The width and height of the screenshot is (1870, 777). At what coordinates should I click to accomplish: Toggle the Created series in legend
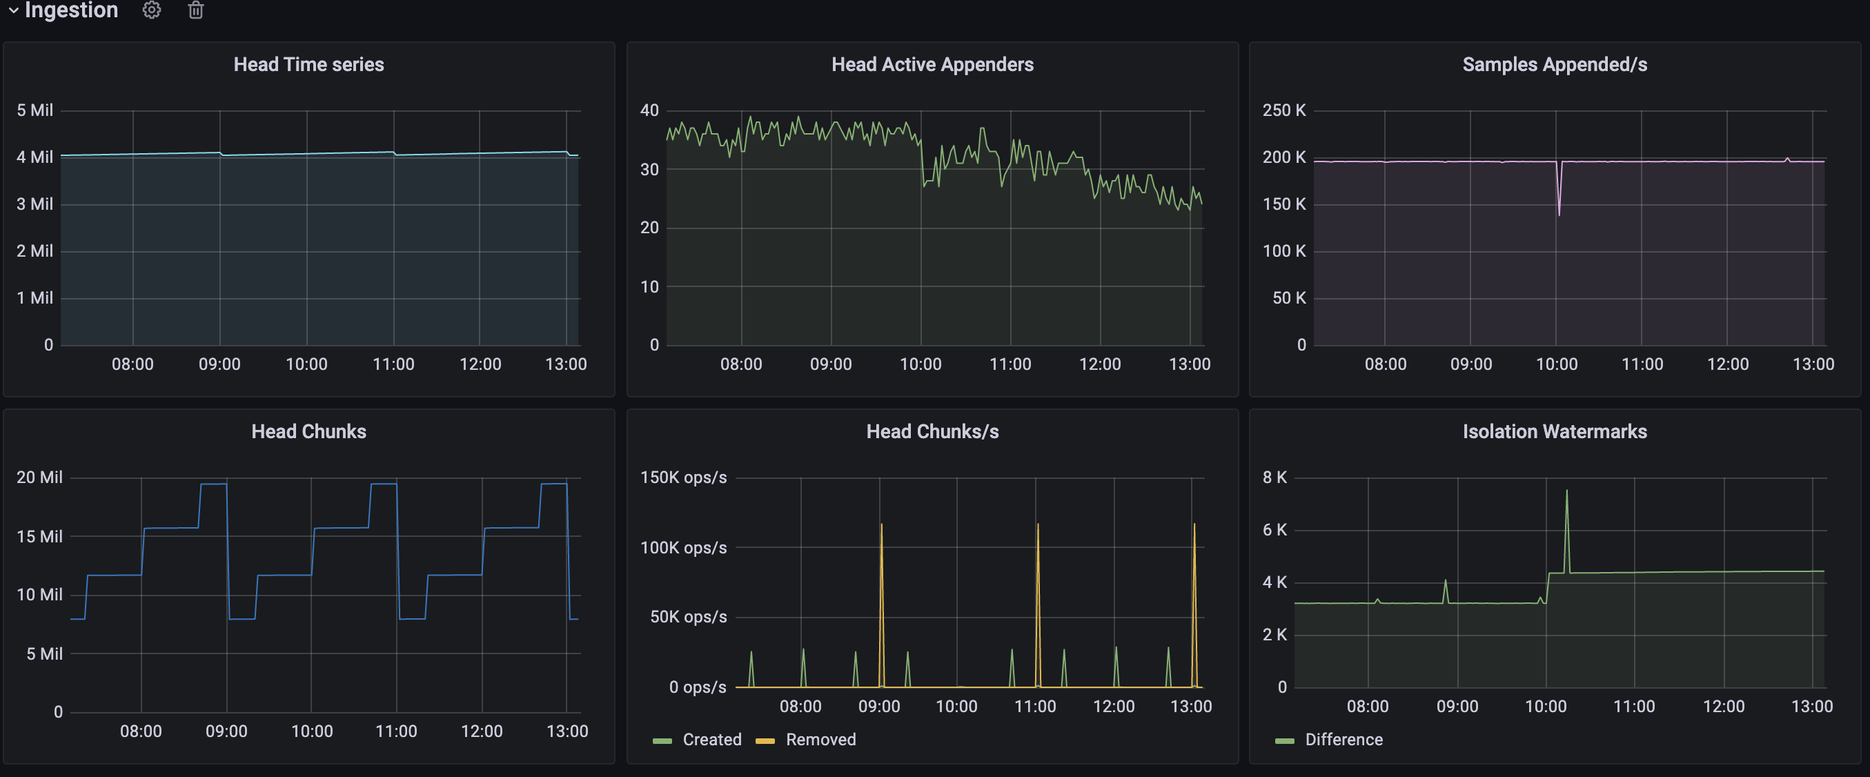pyautogui.click(x=711, y=739)
